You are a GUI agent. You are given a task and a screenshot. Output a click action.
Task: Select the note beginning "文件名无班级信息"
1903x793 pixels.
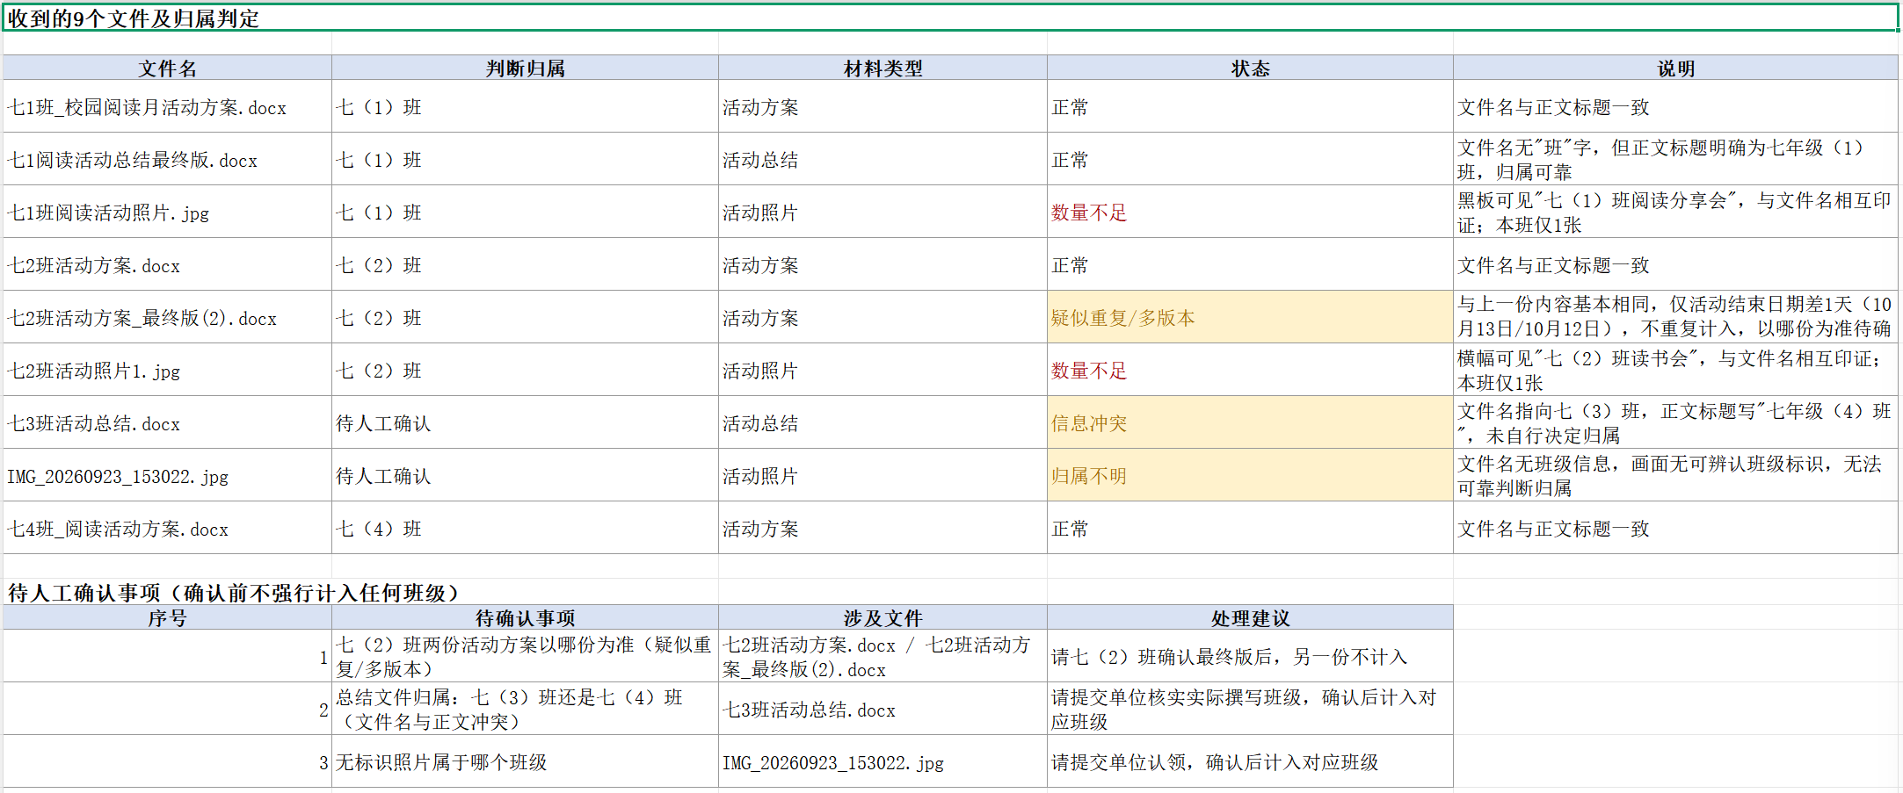point(1675,475)
